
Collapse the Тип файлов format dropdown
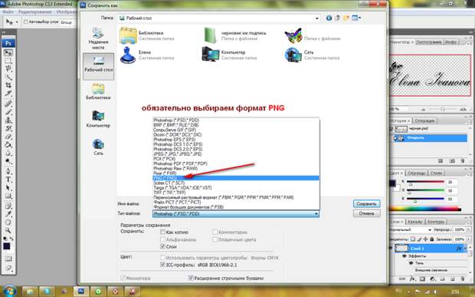coord(316,214)
